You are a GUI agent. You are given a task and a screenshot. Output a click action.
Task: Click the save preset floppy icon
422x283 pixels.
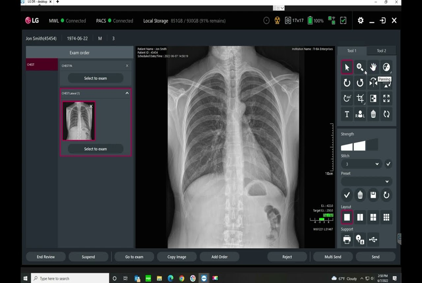(x=373, y=195)
